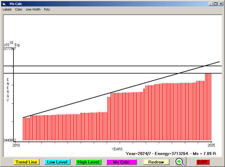Click the Ms Calc title bar app icon
This screenshot has height=167, width=225.
click(x=4, y=4)
